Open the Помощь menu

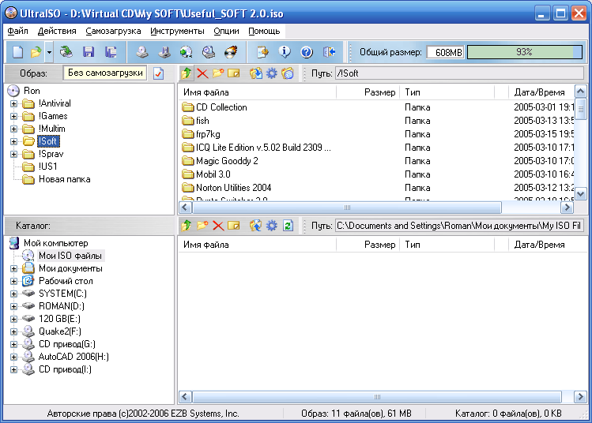264,31
